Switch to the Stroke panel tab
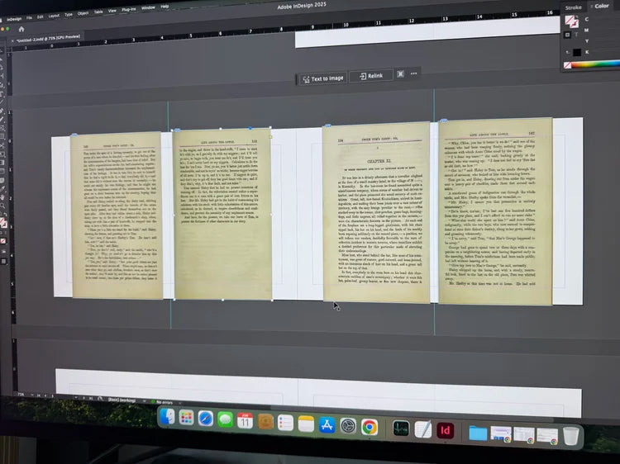This screenshot has height=464, width=620. (573, 7)
